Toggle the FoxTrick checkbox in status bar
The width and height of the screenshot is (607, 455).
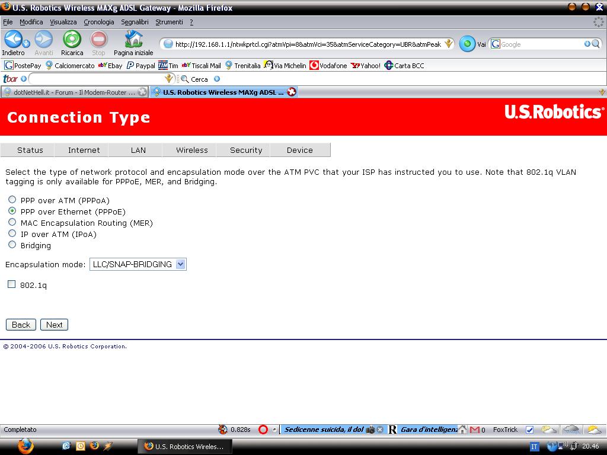pos(529,430)
